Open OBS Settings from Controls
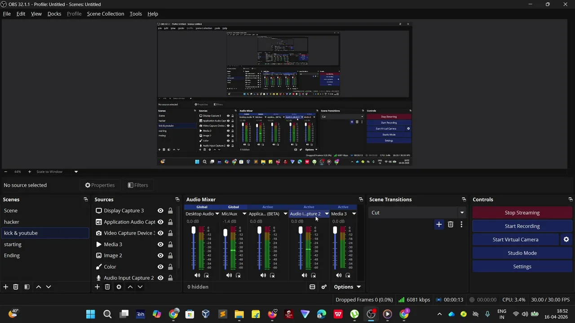This screenshot has width=575, height=323. pos(522,266)
